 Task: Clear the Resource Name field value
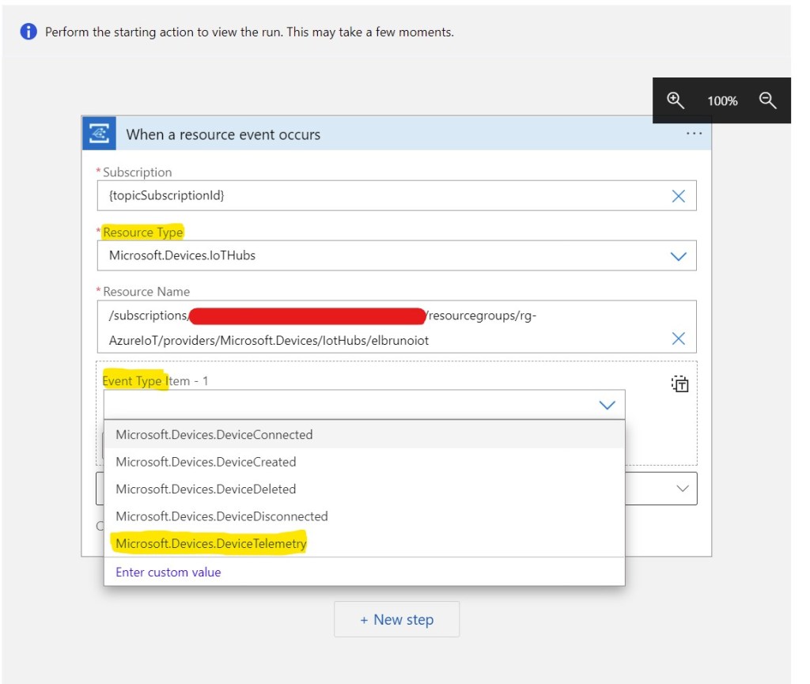click(678, 338)
